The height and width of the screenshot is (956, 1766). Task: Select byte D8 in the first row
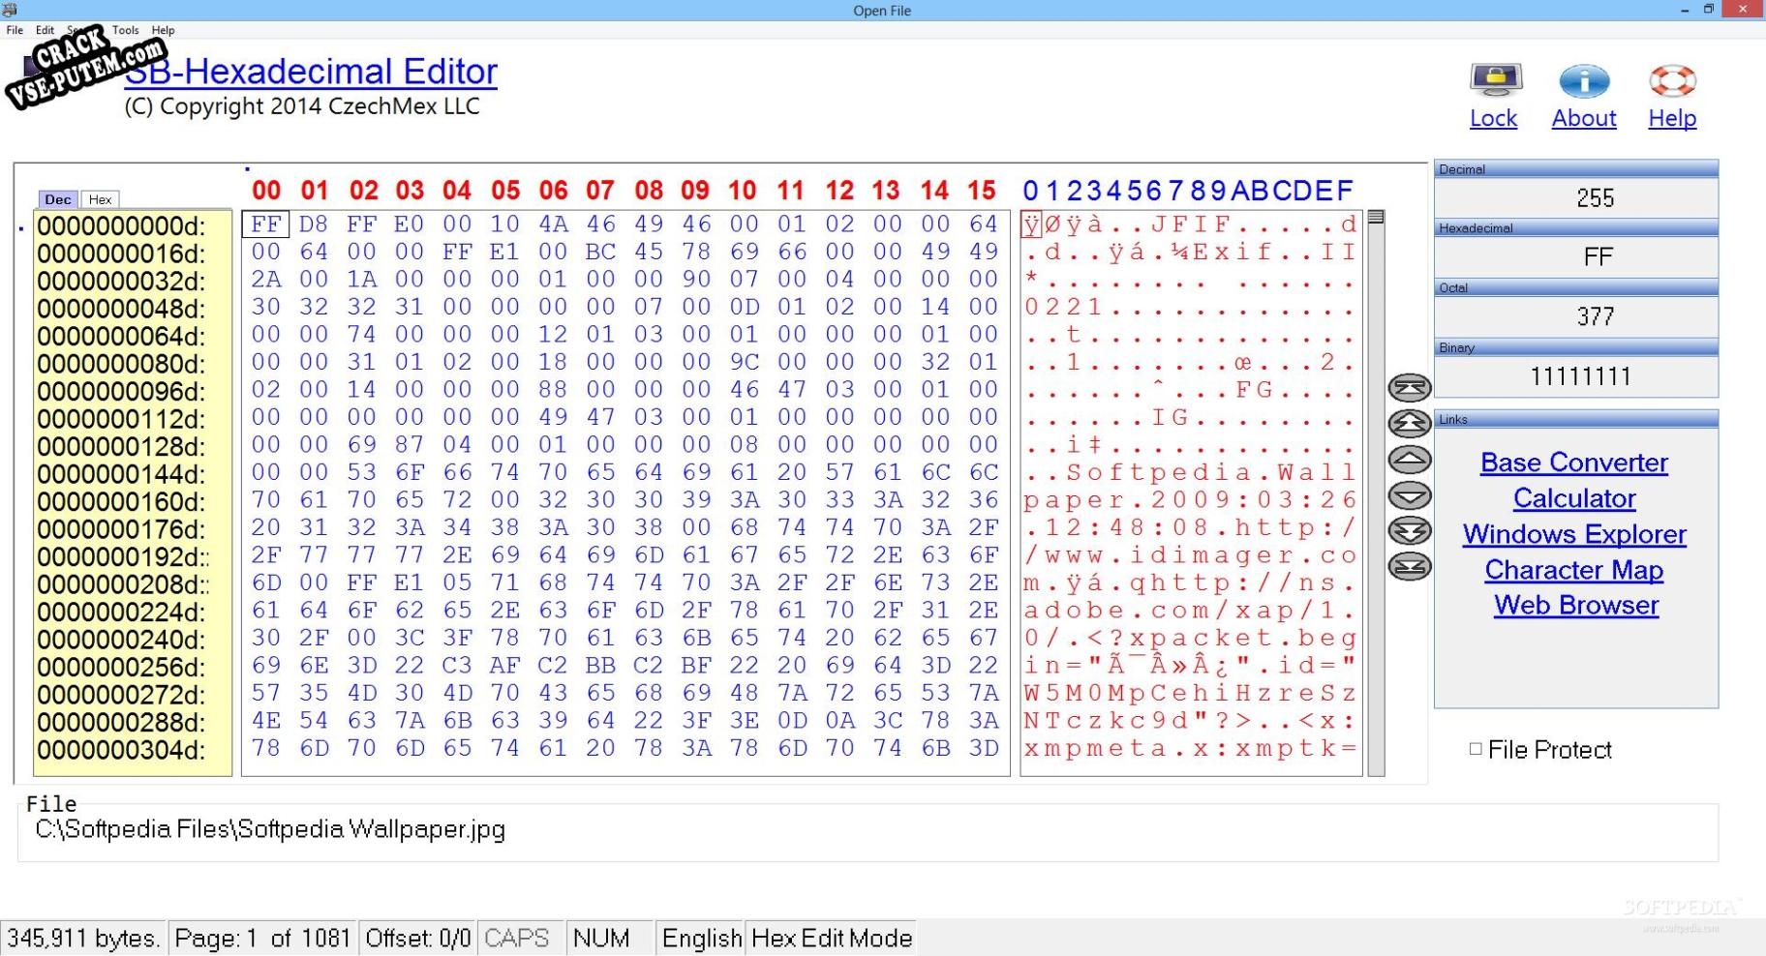click(313, 224)
